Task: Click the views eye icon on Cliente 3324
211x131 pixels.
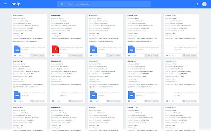Action: coord(20,101)
